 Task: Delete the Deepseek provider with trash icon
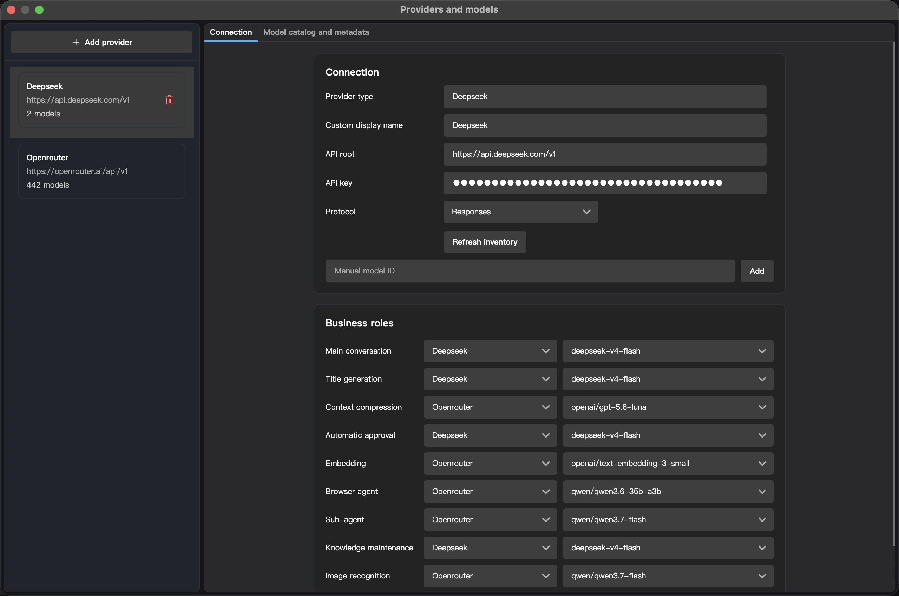pos(169,100)
